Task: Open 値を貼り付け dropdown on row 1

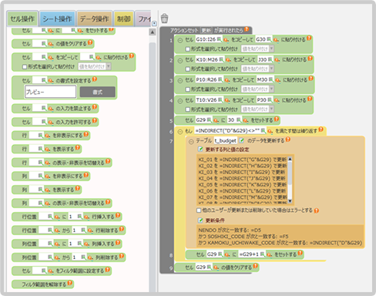Action: (x=257, y=49)
